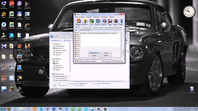
Task: Open the Операции menu in WinRAR
Action: 89,17
